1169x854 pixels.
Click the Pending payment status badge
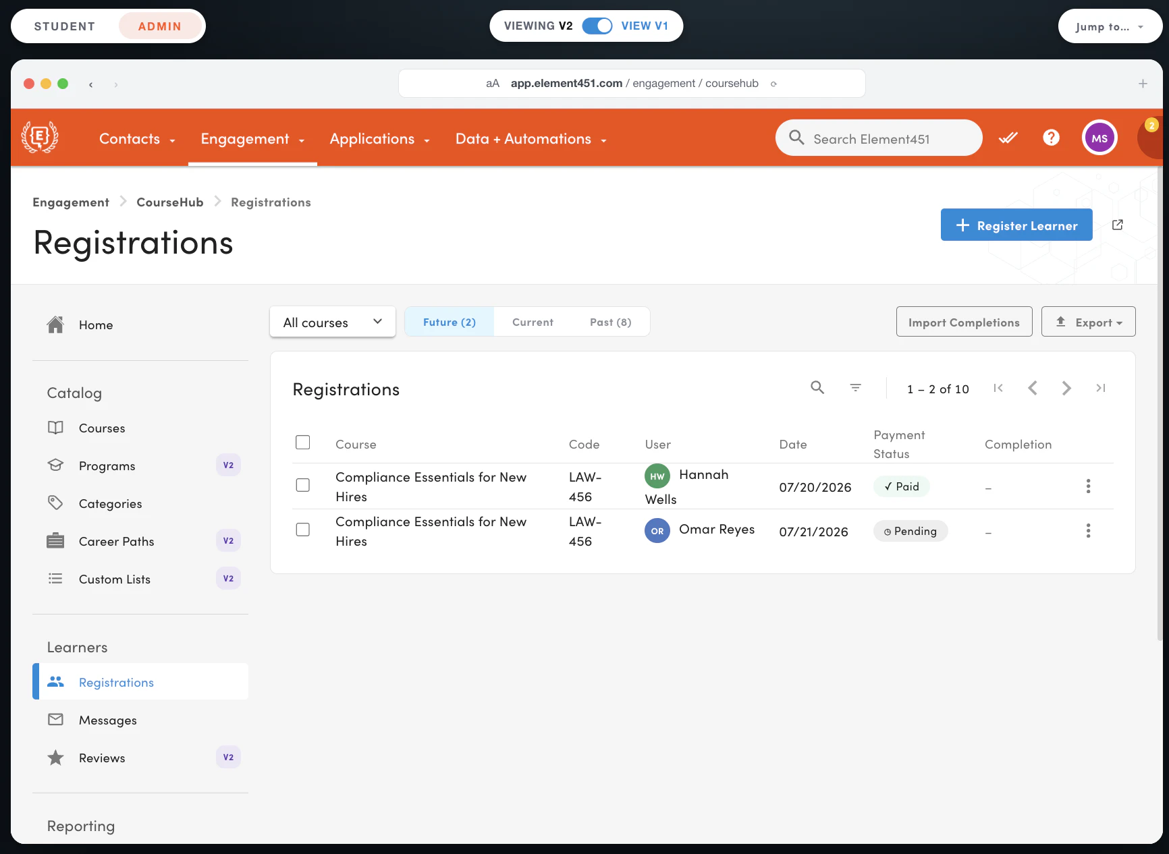[x=910, y=531]
